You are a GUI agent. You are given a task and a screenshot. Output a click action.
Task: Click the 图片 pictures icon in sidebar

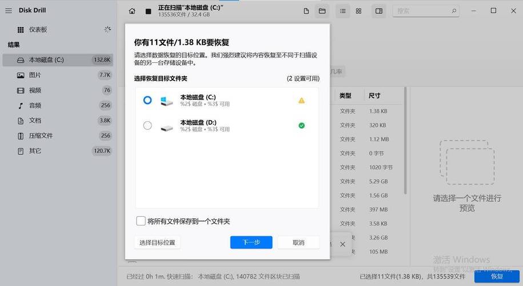pyautogui.click(x=21, y=76)
